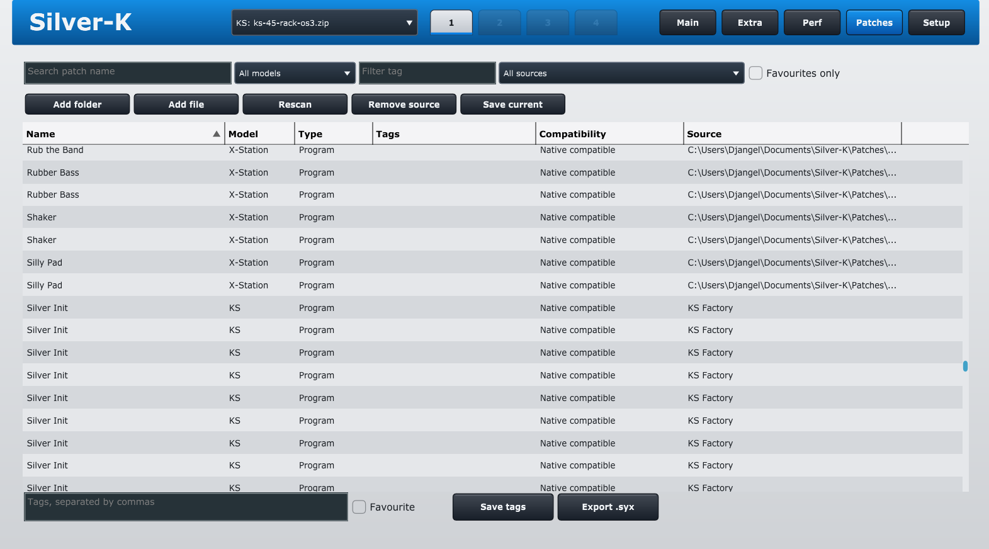Go to the Setup tab
Image resolution: width=989 pixels, height=549 pixels.
(x=937, y=23)
